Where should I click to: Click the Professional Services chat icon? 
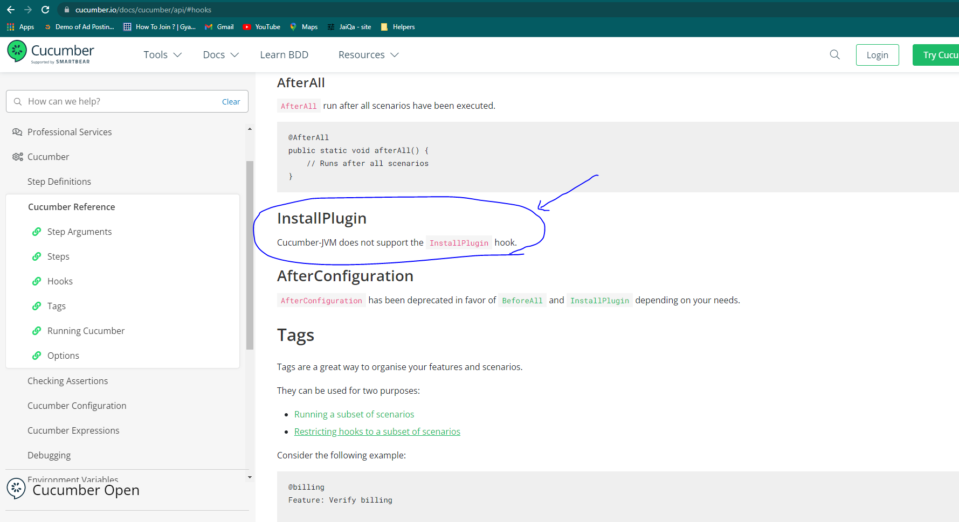point(17,132)
